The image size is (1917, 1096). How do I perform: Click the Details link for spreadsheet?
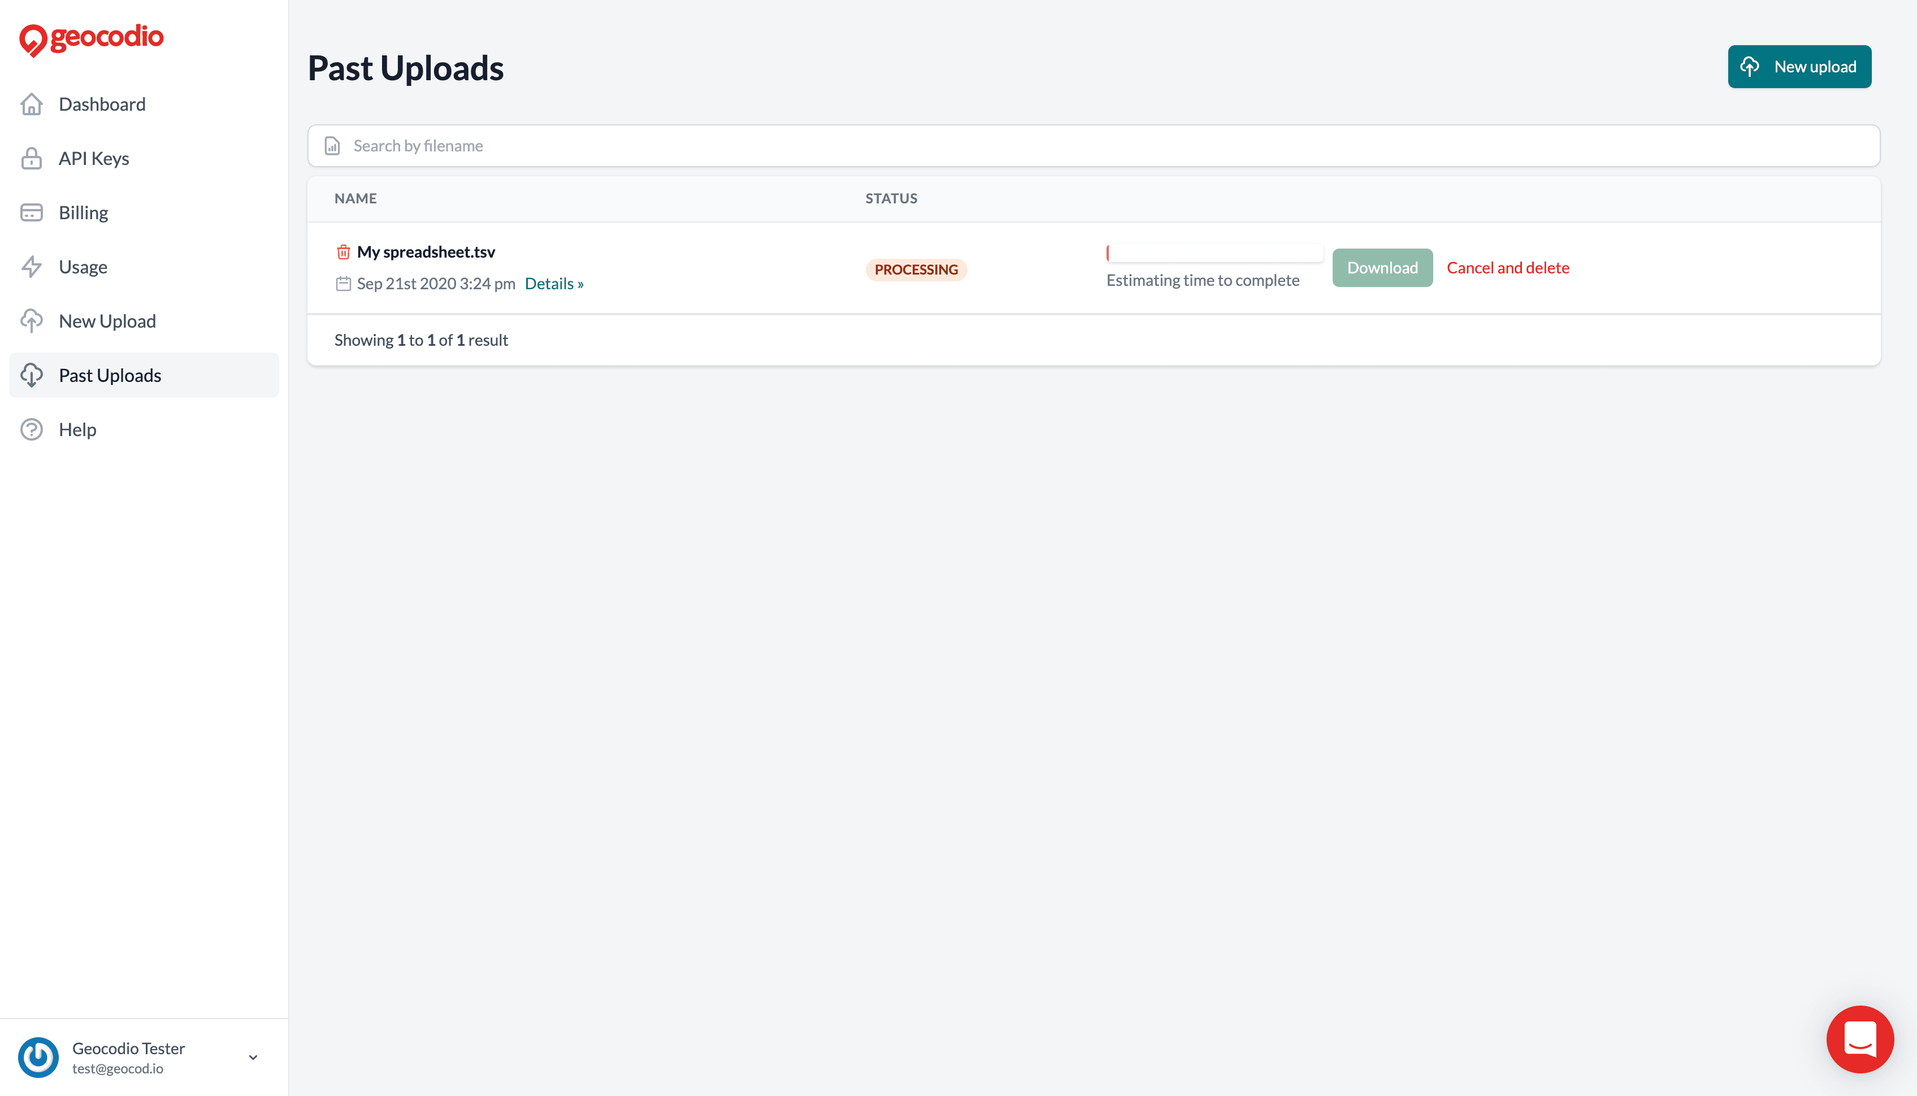point(553,283)
